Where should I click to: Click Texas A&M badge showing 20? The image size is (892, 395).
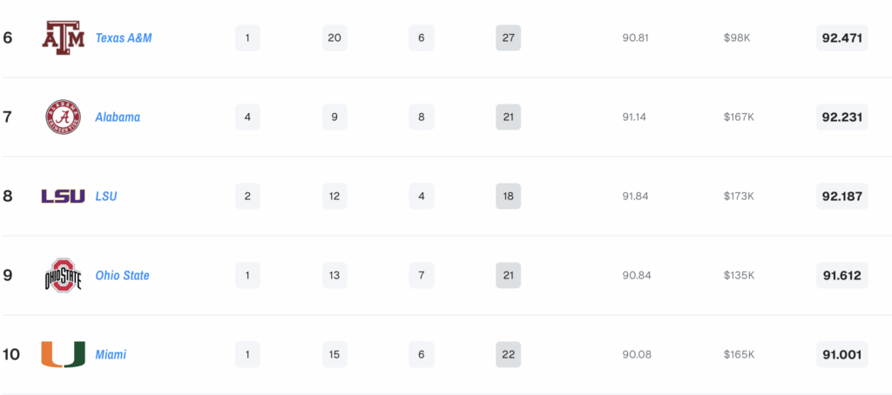coord(334,38)
